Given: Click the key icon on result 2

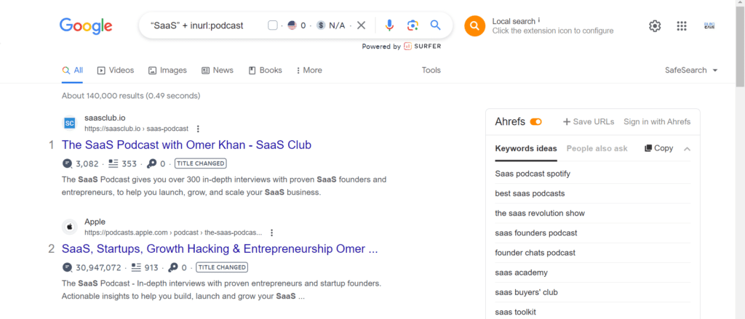Looking at the screenshot, I should click(173, 267).
